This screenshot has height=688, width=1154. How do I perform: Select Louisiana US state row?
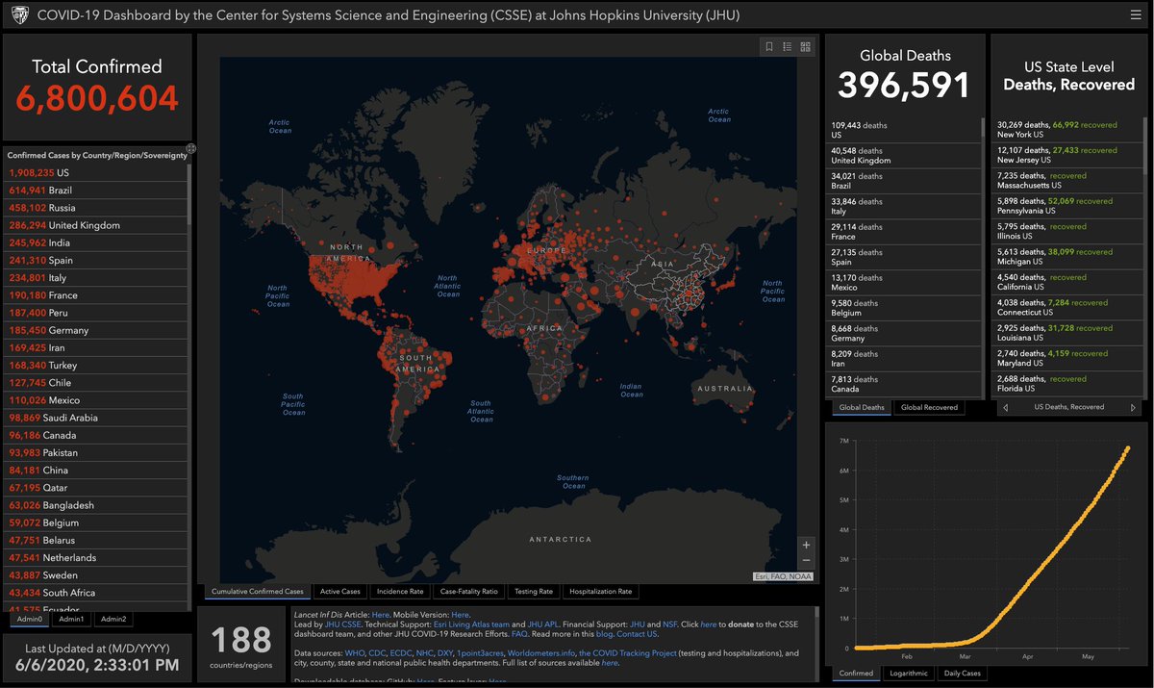click(x=1066, y=333)
